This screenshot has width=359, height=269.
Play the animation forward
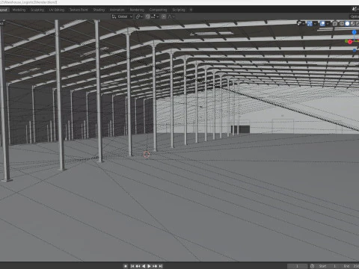point(149,266)
